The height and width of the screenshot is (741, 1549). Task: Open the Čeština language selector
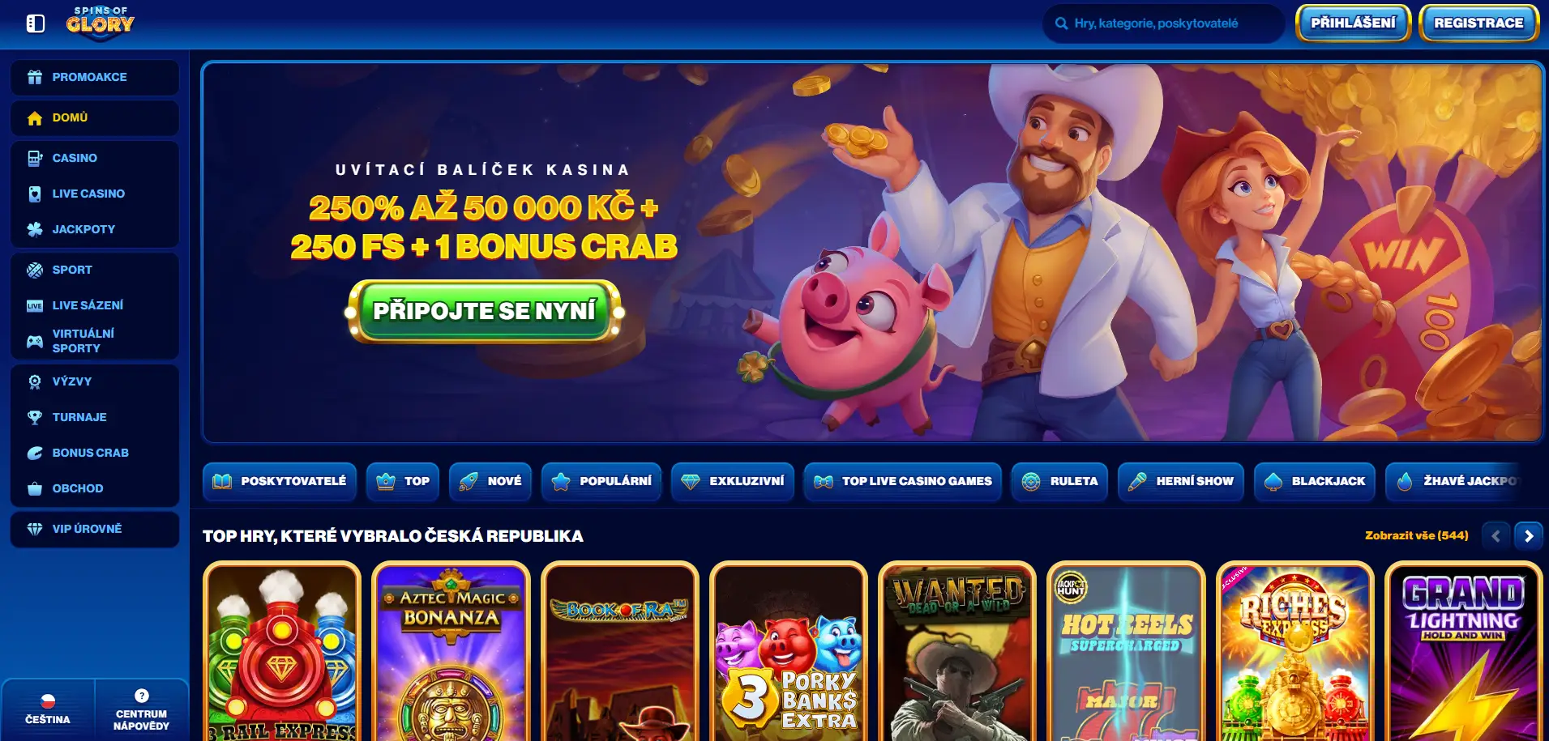(x=48, y=709)
